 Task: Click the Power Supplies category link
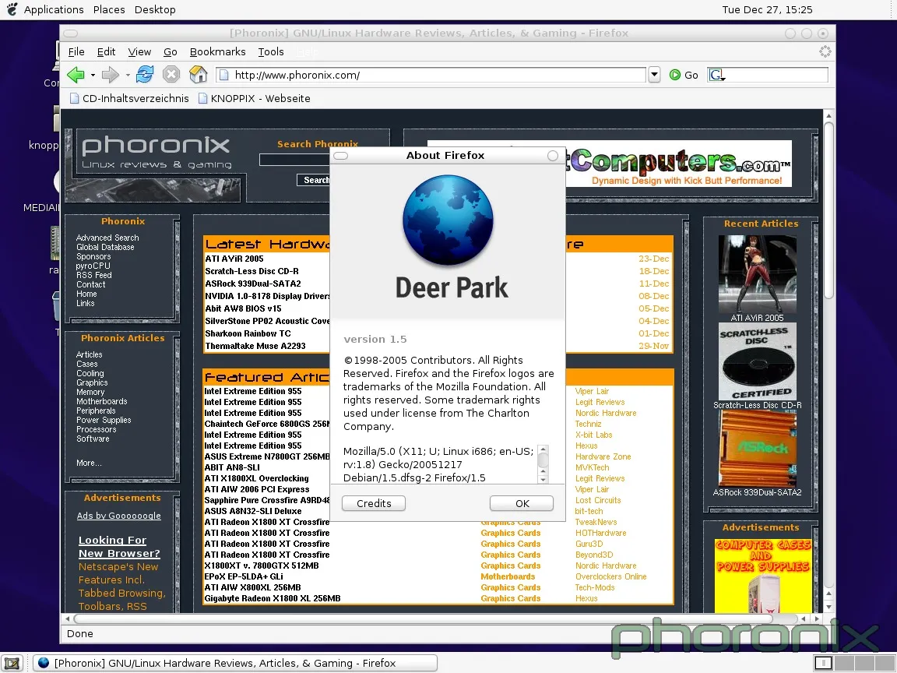(104, 420)
